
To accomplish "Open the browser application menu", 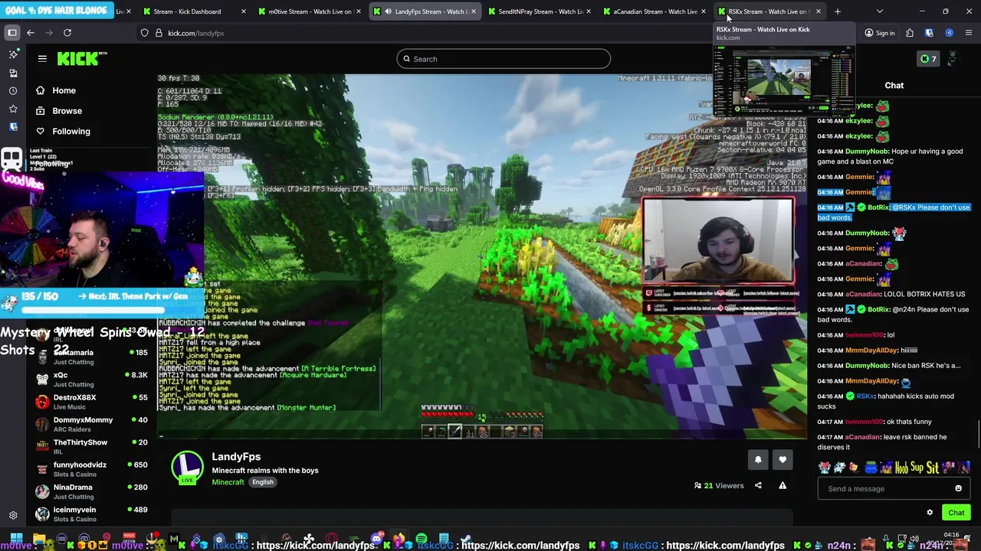I will [969, 33].
